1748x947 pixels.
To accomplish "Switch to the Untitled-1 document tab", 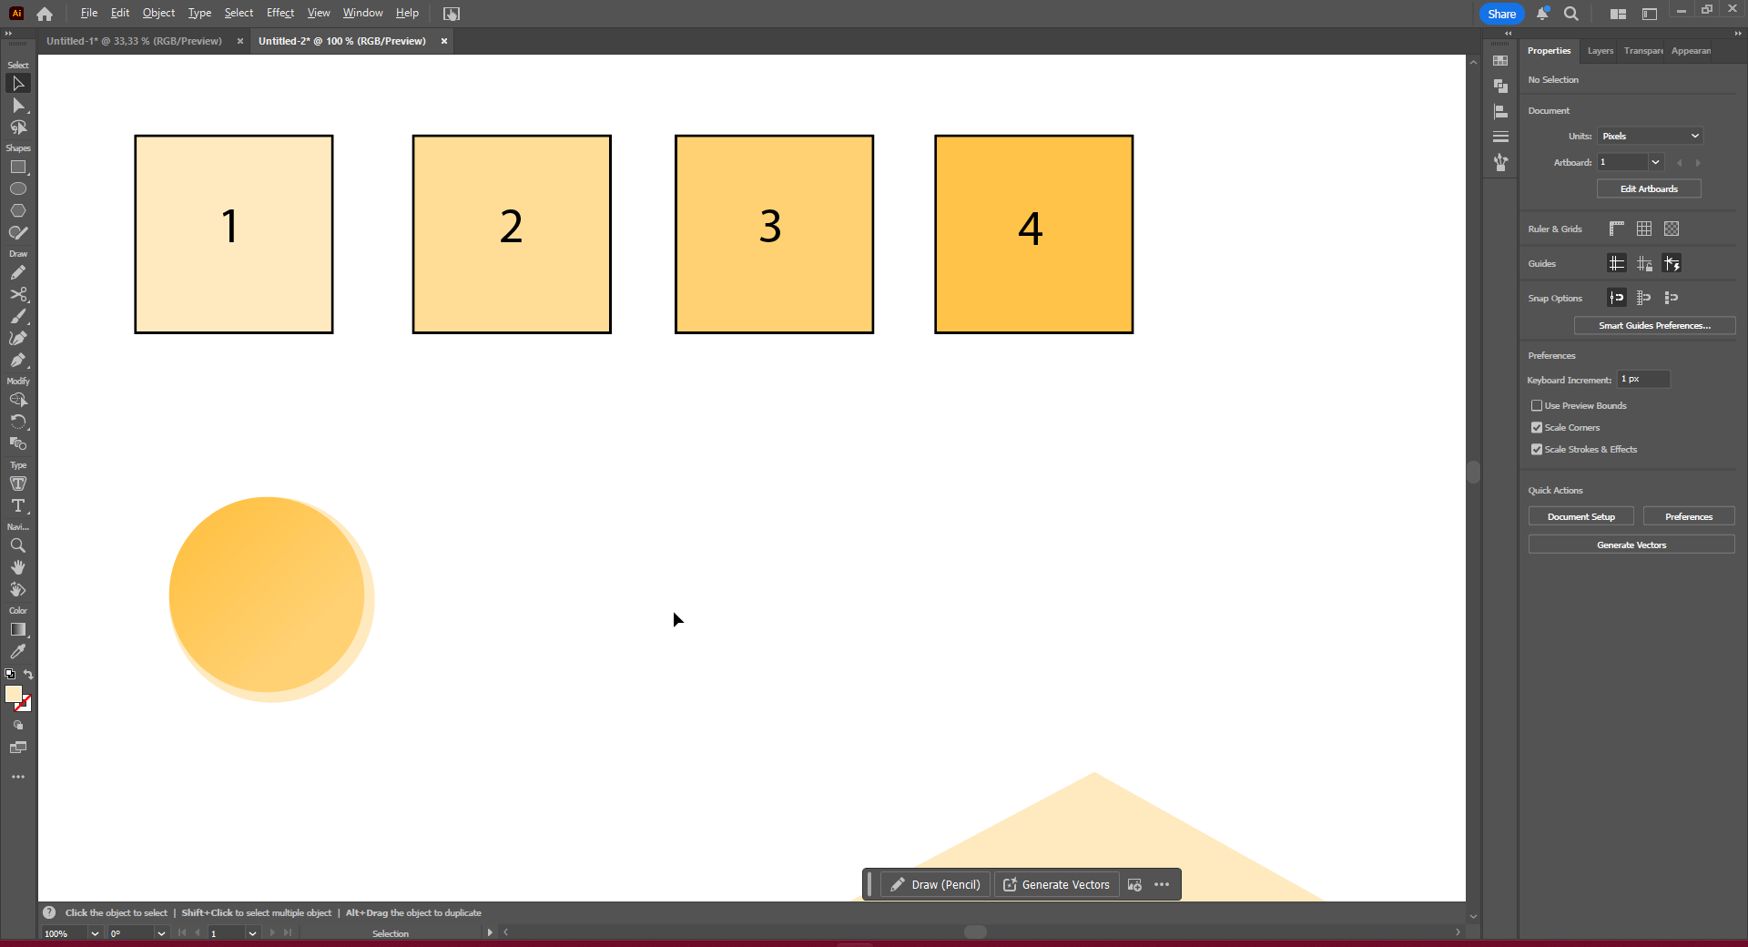I will 135,41.
